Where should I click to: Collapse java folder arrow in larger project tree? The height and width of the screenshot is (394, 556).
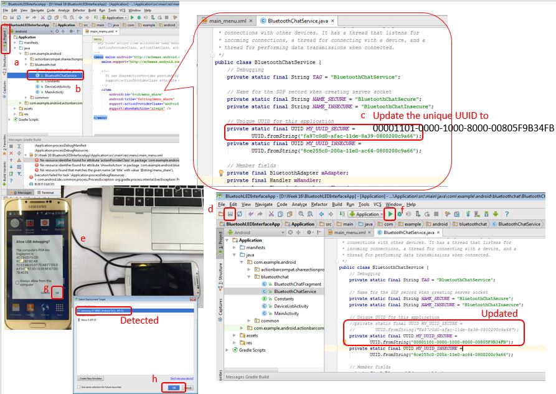(234, 255)
